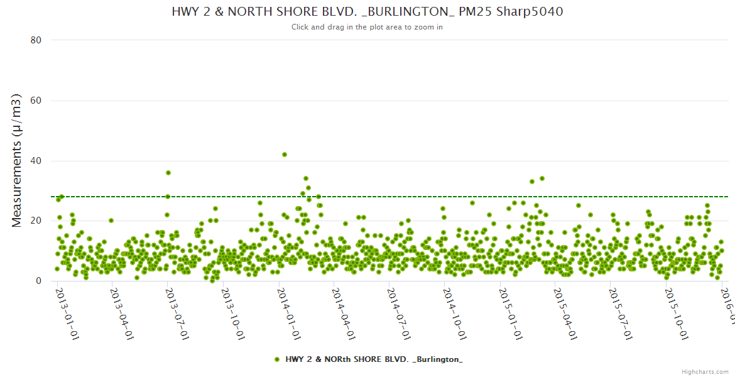Click the 2013-01-01 x-axis label
Viewport: 735px width, 377px height.
coord(66,310)
